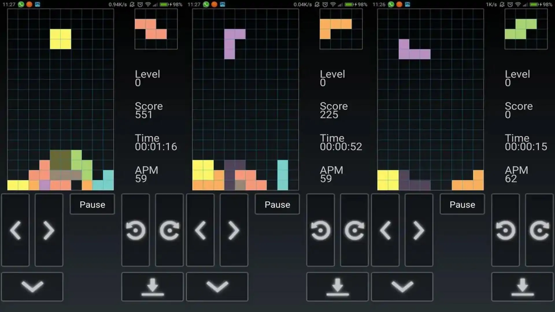The image size is (555, 312).
Task: Move piece right in the Time 00:00:15 game
Action: point(419,230)
